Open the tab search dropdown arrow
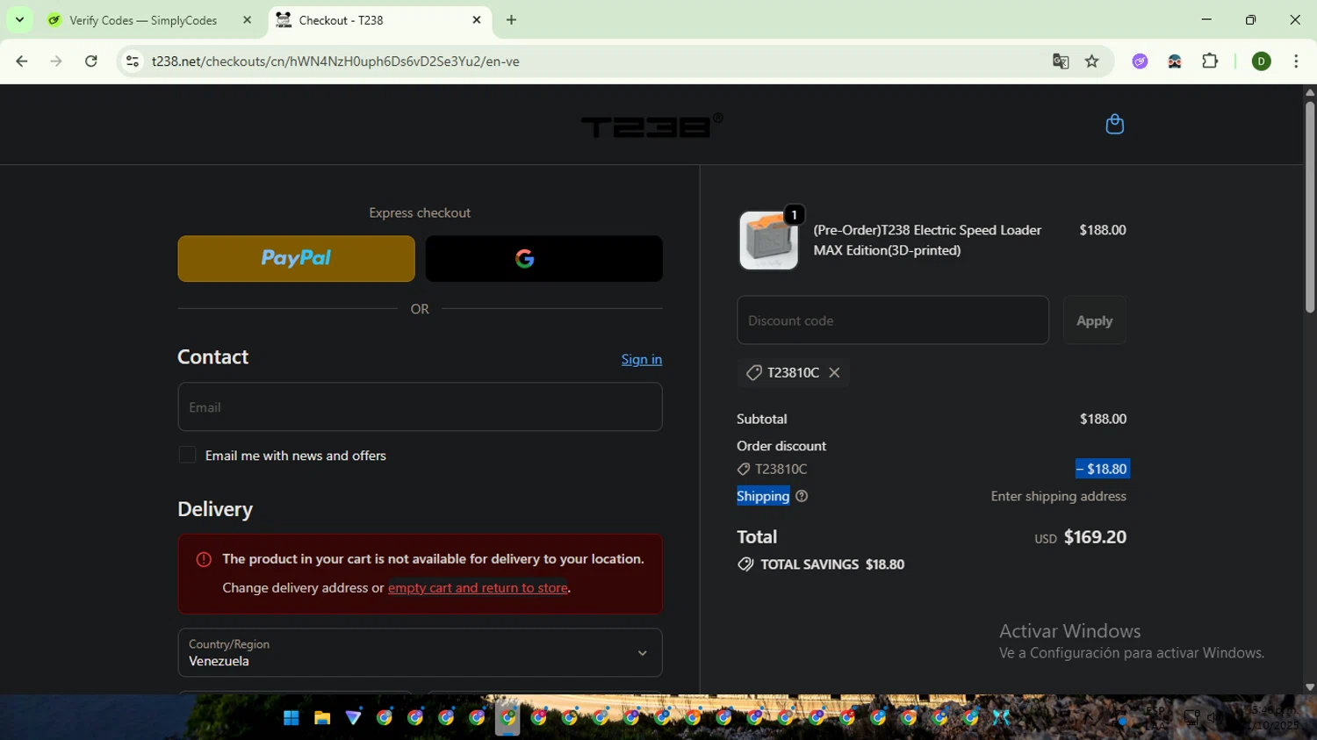 [x=19, y=19]
